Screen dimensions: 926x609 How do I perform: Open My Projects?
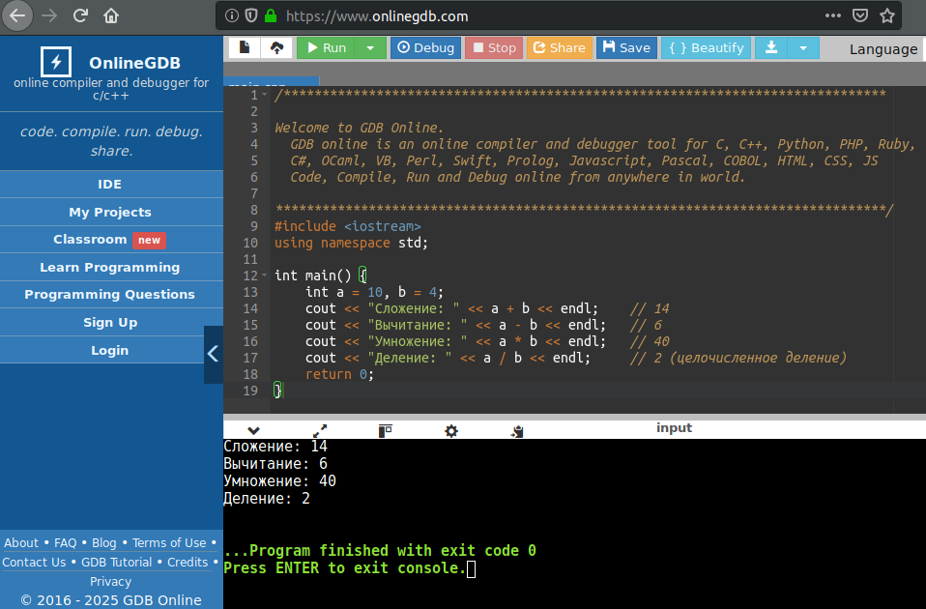(110, 212)
